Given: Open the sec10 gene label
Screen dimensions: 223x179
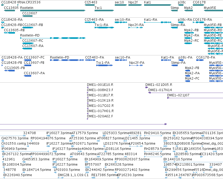Looking at the screenshot, I should point(119,2).
